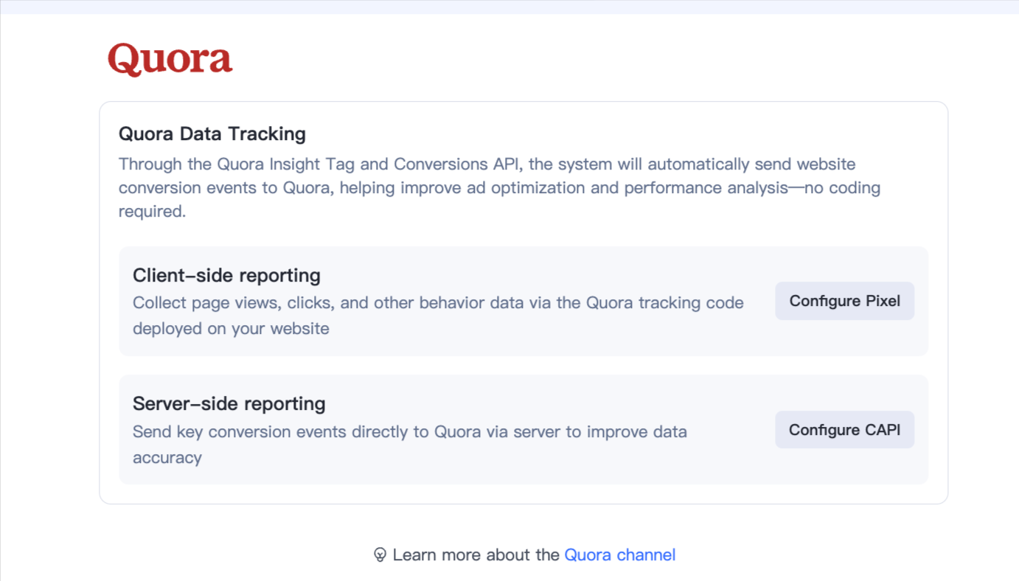This screenshot has width=1019, height=581.
Task: Click the lightbulb icon beside Learn more
Action: tap(380, 555)
